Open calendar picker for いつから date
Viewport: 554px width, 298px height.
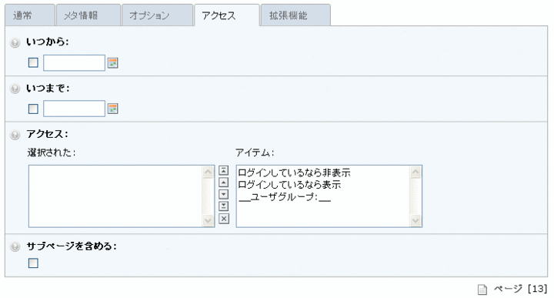pos(112,63)
